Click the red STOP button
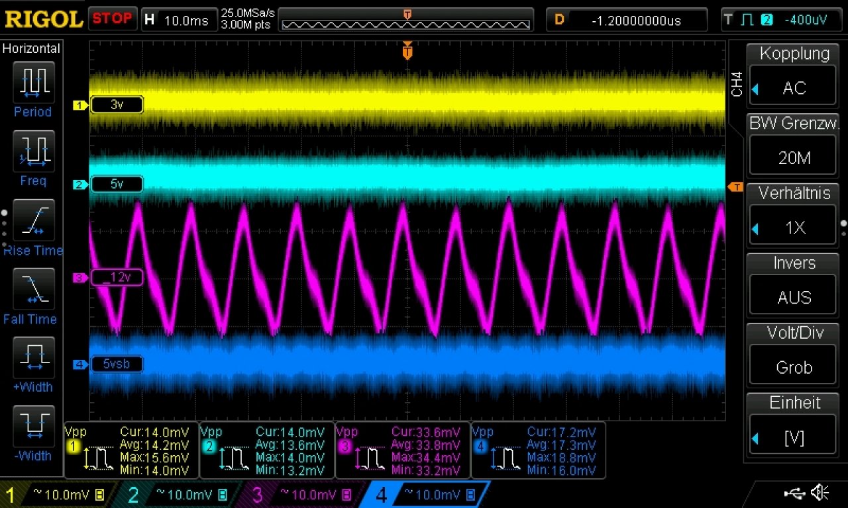The image size is (848, 508). click(x=112, y=19)
